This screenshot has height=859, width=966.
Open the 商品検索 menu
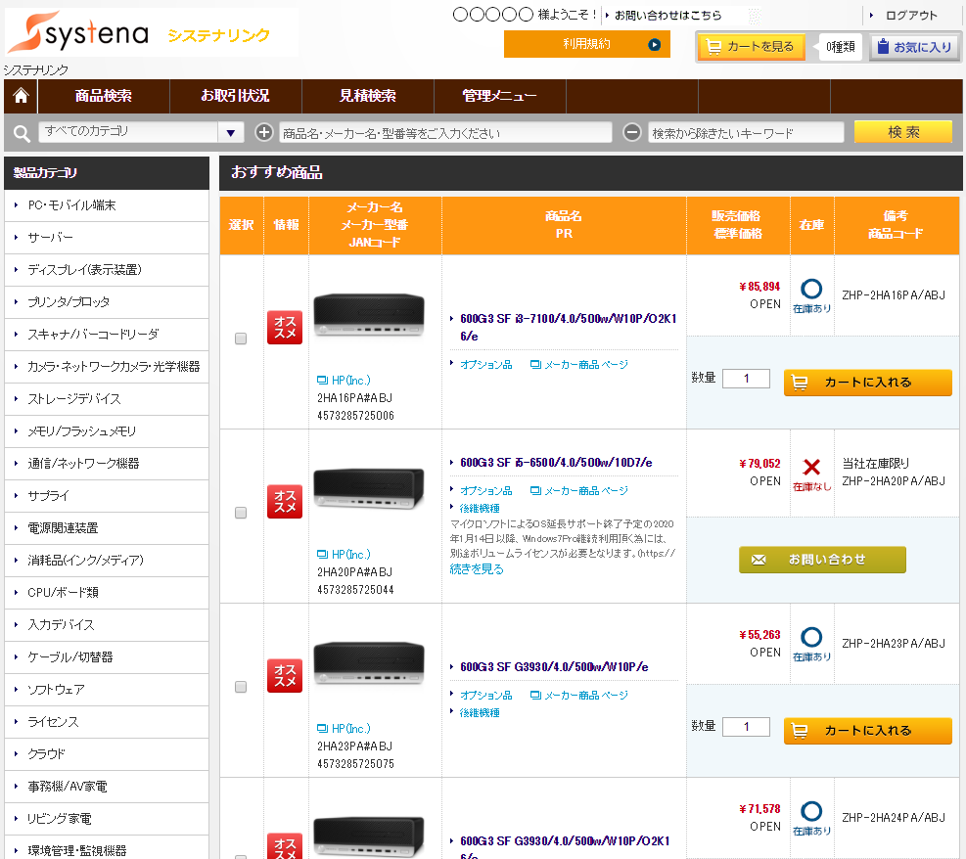(x=104, y=96)
